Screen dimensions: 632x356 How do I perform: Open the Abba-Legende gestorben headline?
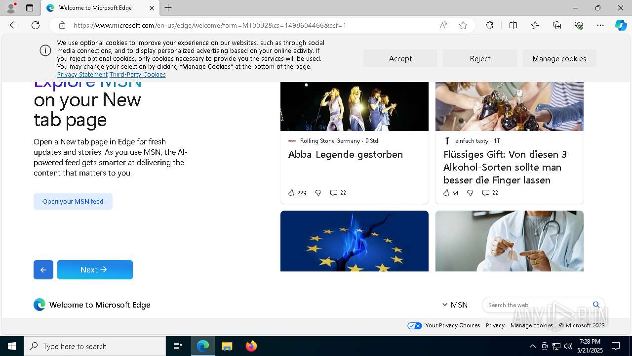[346, 154]
